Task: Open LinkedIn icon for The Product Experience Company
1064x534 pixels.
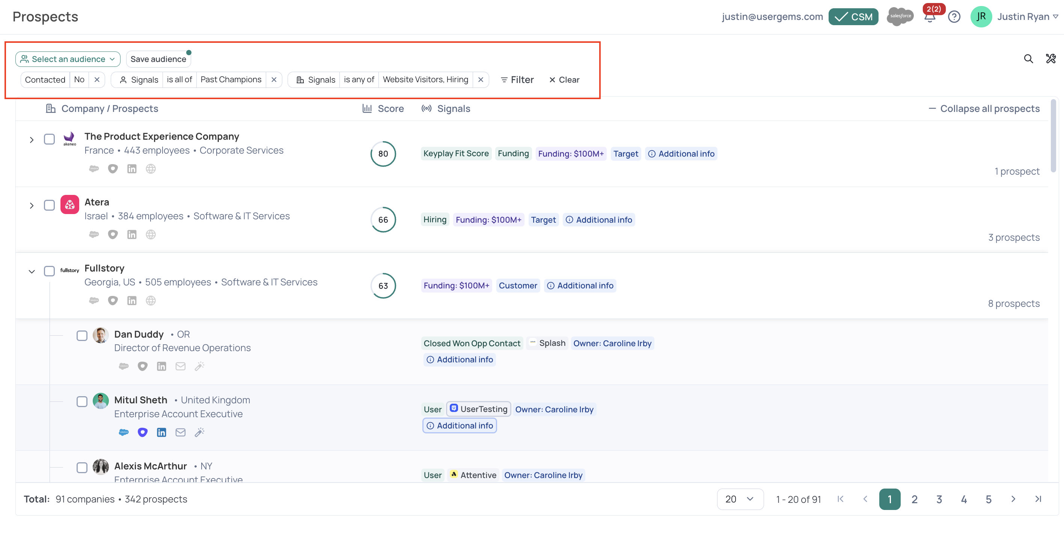Action: (132, 169)
